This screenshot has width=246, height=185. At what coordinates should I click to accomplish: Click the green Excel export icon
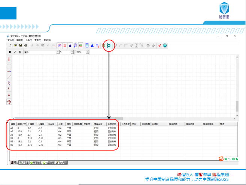[104, 46]
